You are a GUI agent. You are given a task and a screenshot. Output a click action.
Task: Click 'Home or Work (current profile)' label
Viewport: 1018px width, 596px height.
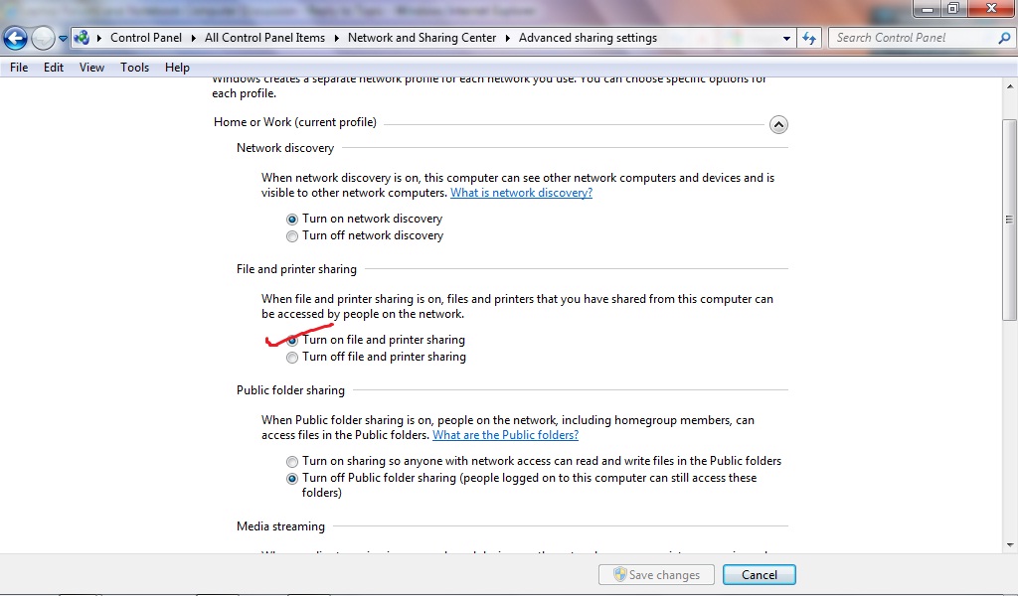294,122
